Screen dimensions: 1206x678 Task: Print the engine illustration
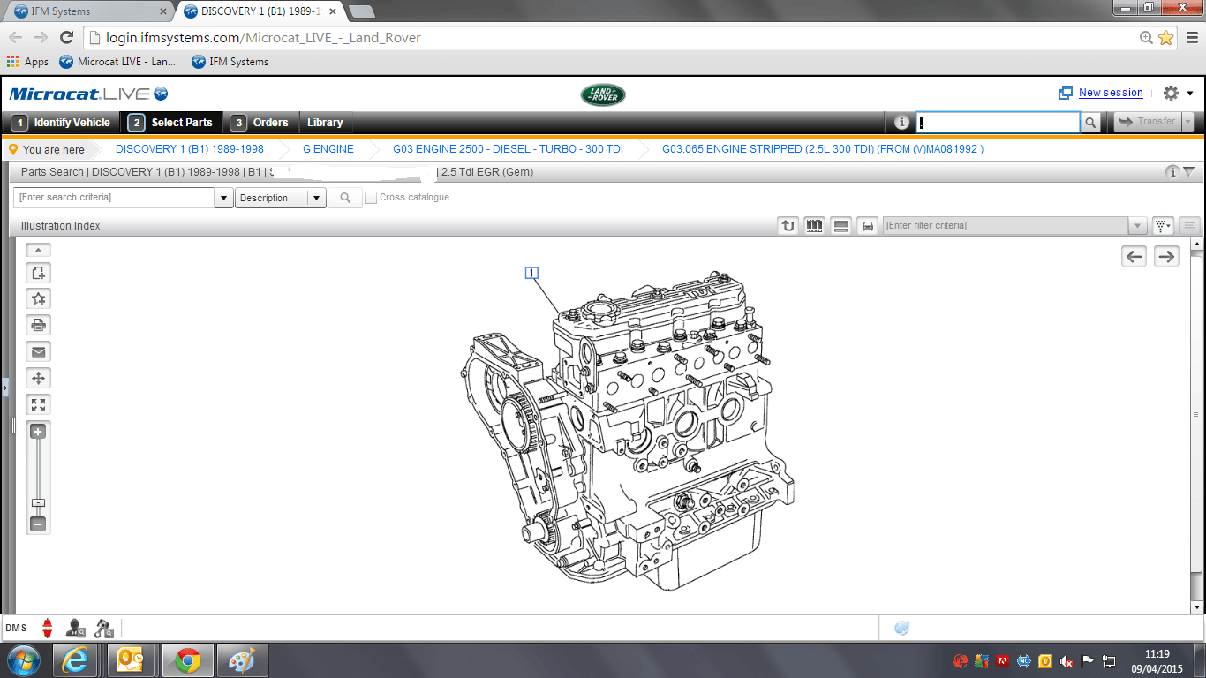click(39, 325)
